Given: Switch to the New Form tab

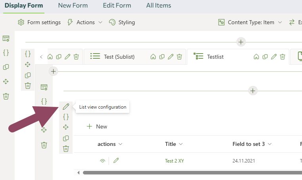Looking at the screenshot, I should click(x=73, y=6).
